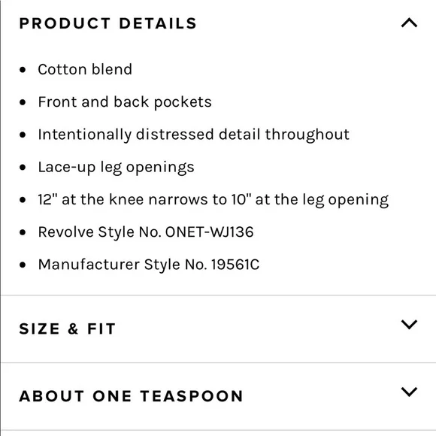Expand the About One Teaspoon chevron

(x=409, y=392)
